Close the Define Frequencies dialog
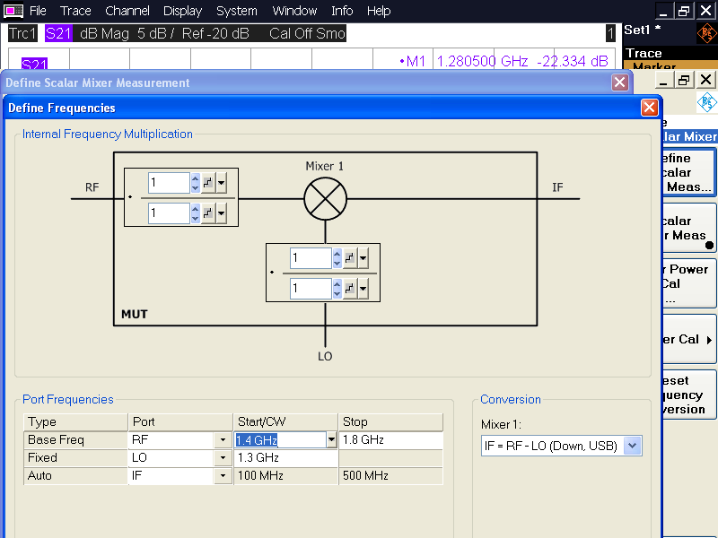 [649, 108]
